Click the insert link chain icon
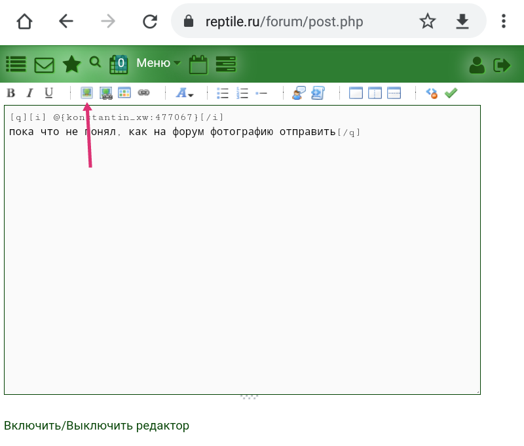Screen dimensions: 524x446 coord(143,93)
